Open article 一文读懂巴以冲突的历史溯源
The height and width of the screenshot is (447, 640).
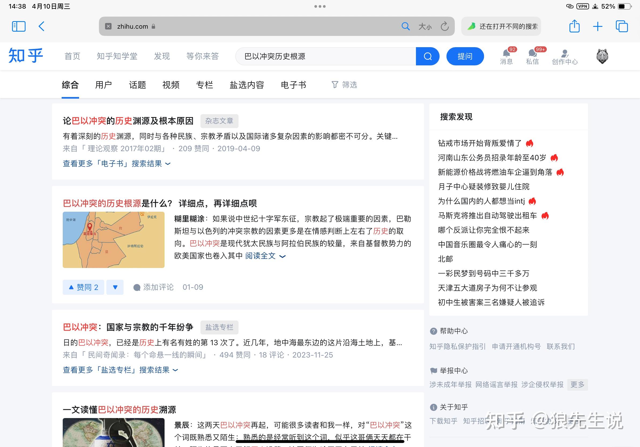(119, 410)
